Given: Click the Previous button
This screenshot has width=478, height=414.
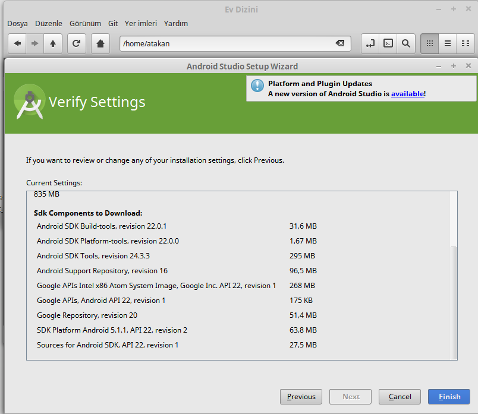Looking at the screenshot, I should pos(301,397).
